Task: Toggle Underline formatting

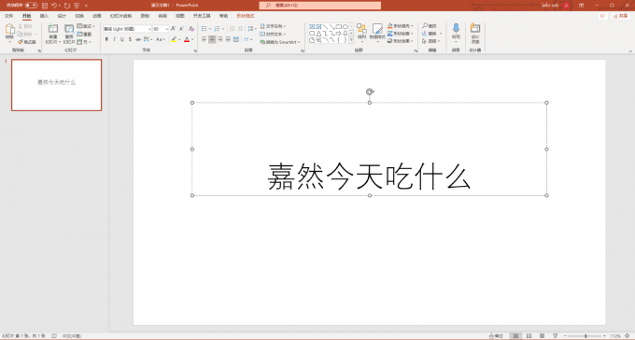Action: coord(122,39)
